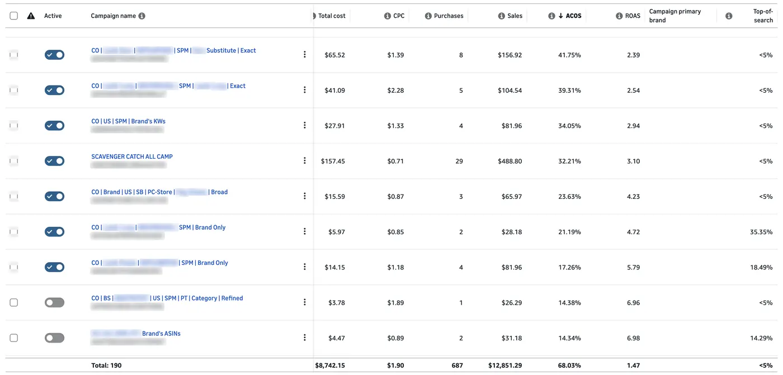Tick the select-all checkbox in header
This screenshot has width=783, height=375.
pos(14,16)
